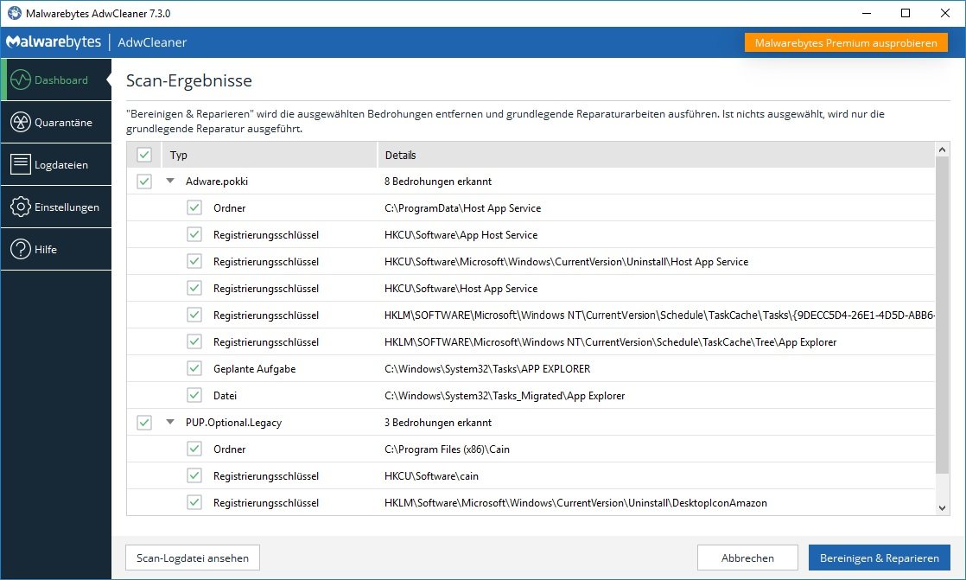966x580 pixels.
Task: Click the Quarantäne radiation icon
Action: [21, 123]
